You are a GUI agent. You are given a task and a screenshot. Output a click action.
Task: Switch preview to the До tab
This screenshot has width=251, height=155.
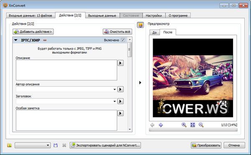(x=154, y=33)
